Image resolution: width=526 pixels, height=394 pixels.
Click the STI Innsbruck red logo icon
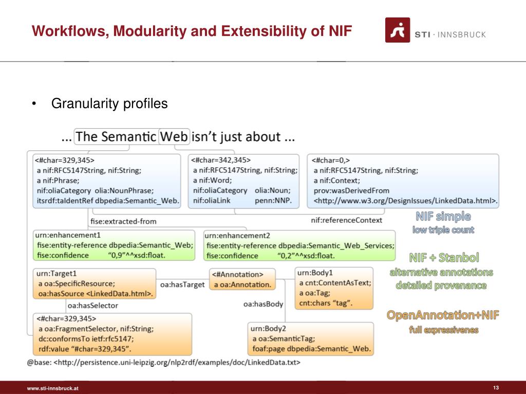point(397,30)
